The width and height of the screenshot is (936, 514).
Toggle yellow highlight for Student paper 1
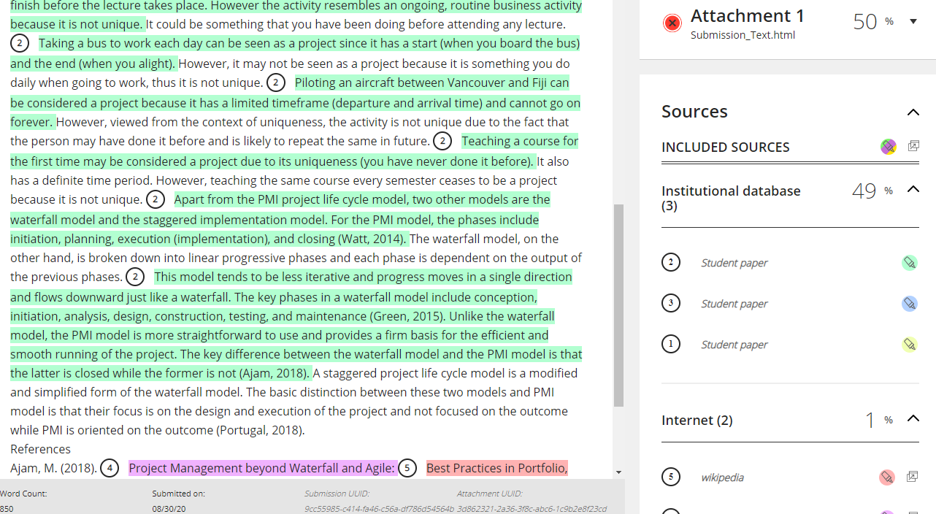click(x=909, y=345)
